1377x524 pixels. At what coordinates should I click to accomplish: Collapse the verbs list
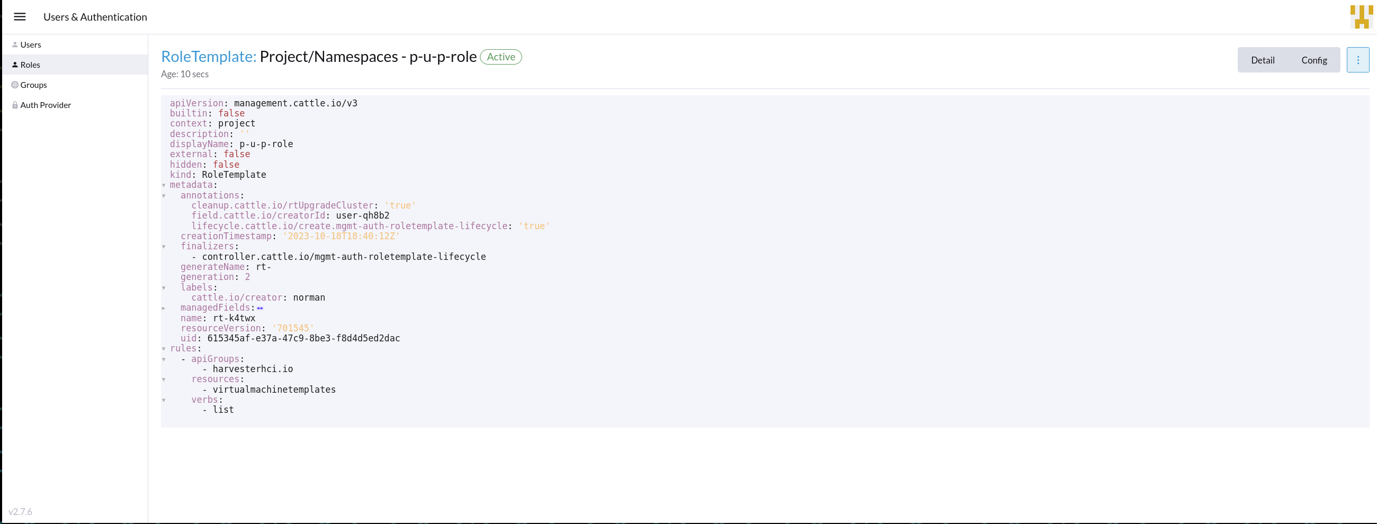tap(164, 400)
